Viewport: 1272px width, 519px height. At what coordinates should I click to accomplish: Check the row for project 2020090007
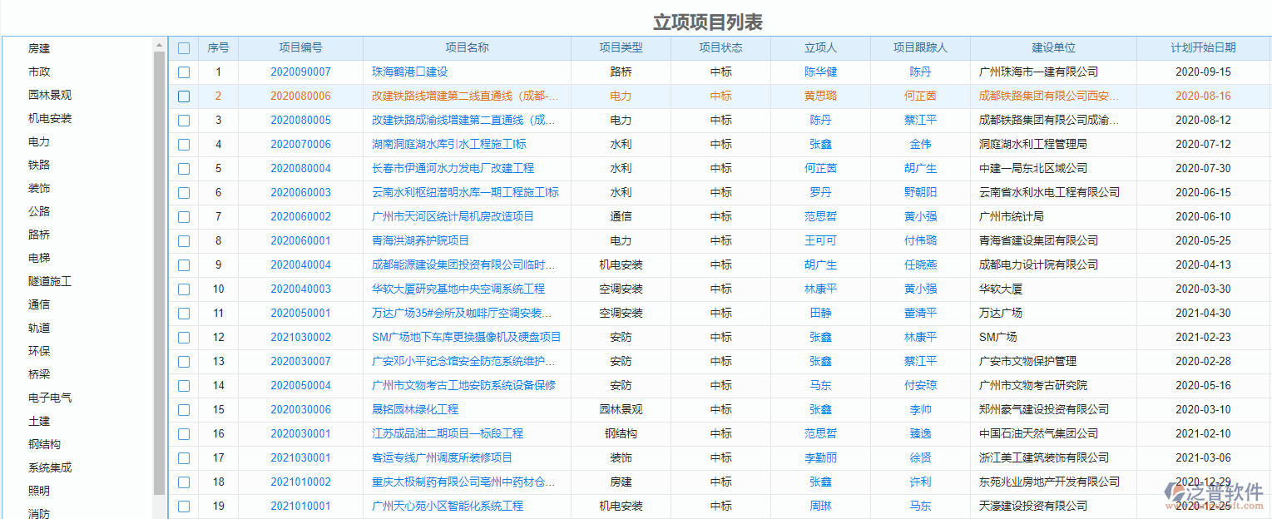click(184, 72)
